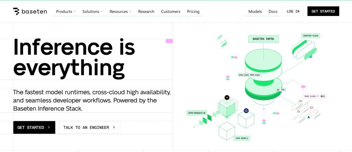Expand the Solutions menu
This screenshot has width=352, height=152.
[92, 11]
